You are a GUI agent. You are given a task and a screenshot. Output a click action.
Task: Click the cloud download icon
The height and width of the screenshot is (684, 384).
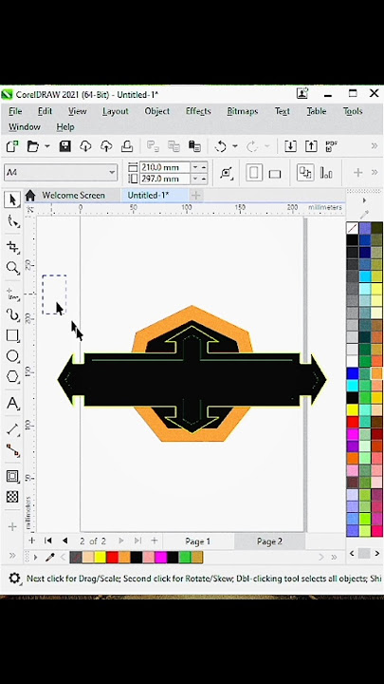point(85,146)
